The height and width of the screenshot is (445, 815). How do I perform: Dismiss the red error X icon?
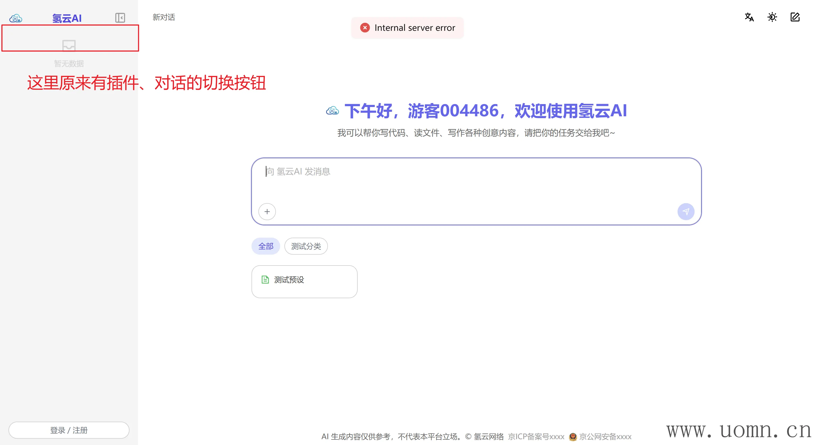point(365,28)
